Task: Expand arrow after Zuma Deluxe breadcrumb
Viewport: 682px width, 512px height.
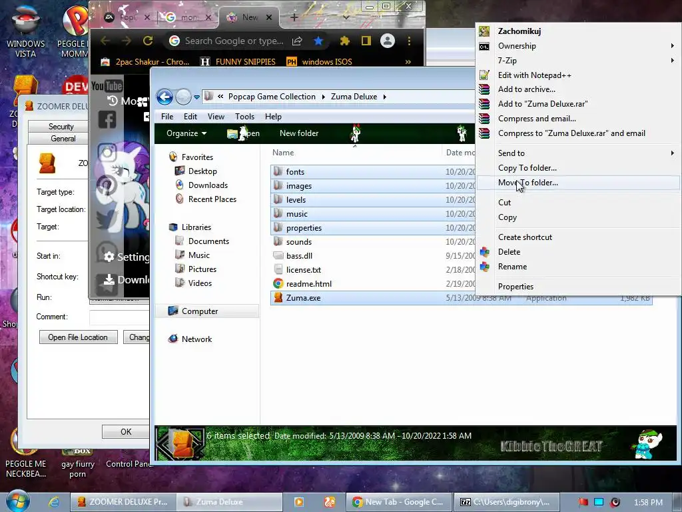Action: tap(384, 97)
